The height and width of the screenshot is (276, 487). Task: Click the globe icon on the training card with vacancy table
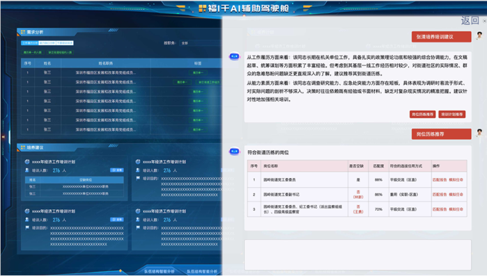coord(27,161)
